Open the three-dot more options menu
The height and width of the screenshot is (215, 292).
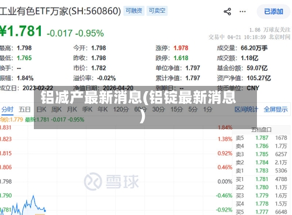pos(242,12)
